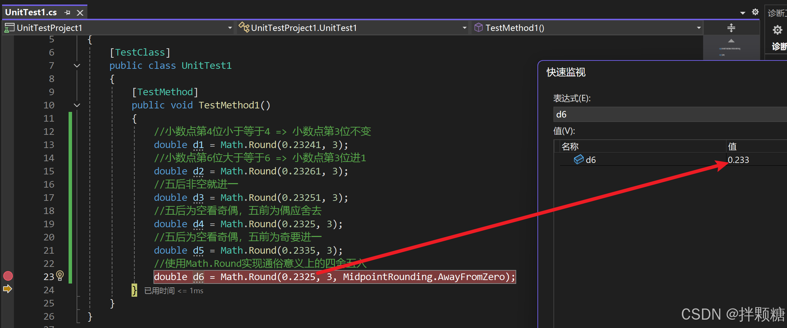This screenshot has width=787, height=328.
Task: Open the UnitTestProject1 project dropdown
Action: tap(229, 27)
